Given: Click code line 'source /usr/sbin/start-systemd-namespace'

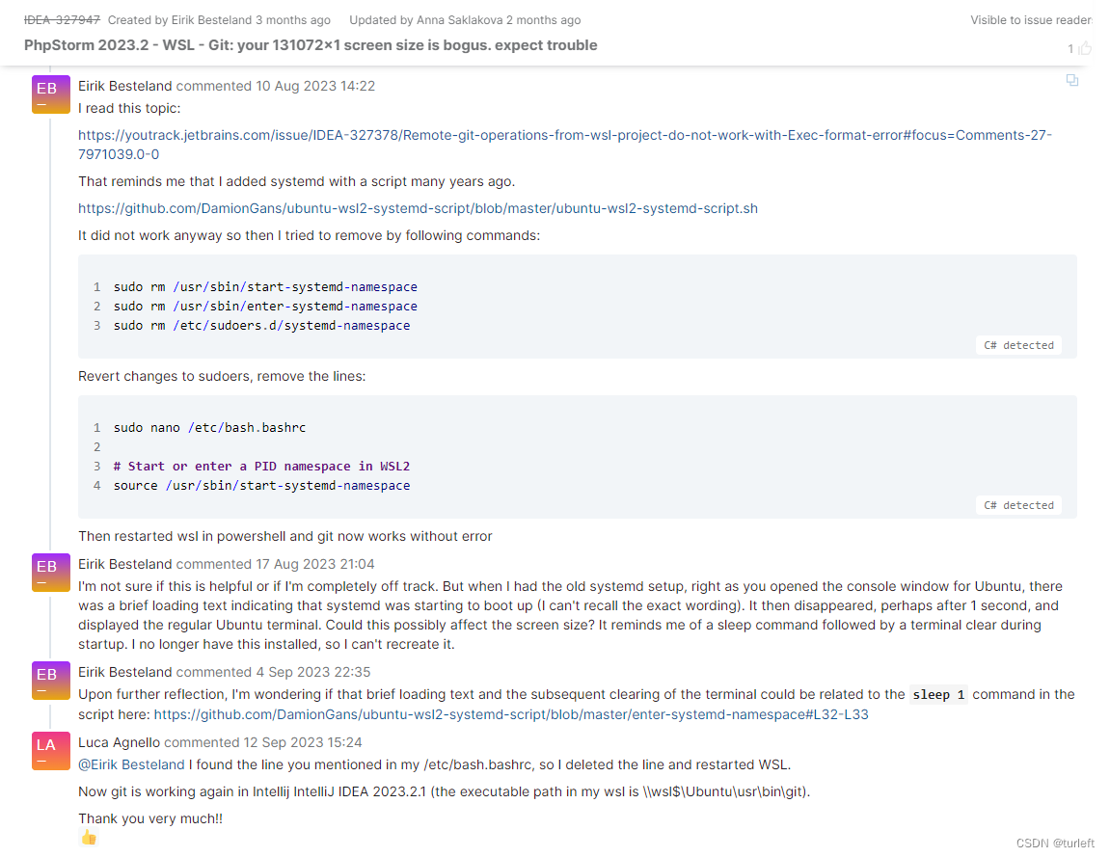Looking at the screenshot, I should click(x=262, y=485).
